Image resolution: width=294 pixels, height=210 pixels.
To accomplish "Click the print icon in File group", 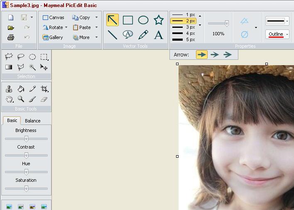I will [x=11, y=37].
